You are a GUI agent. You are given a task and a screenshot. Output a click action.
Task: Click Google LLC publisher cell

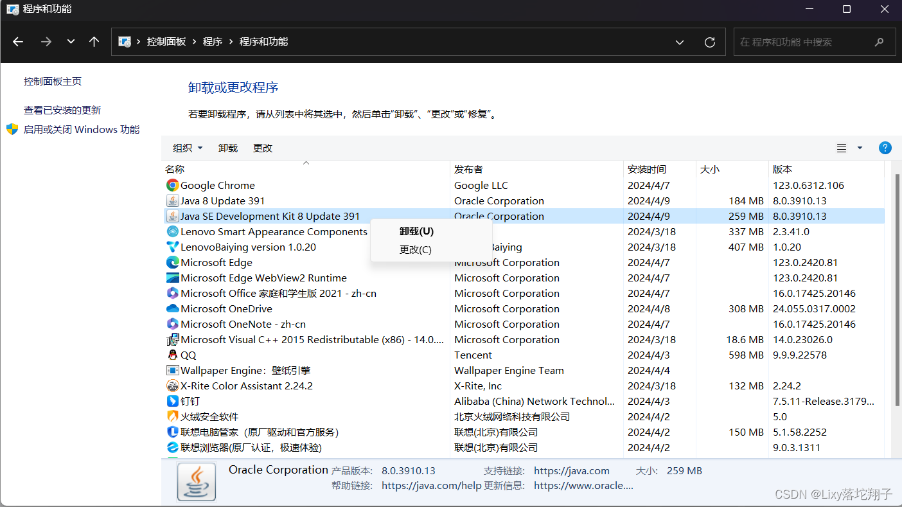[481, 185]
